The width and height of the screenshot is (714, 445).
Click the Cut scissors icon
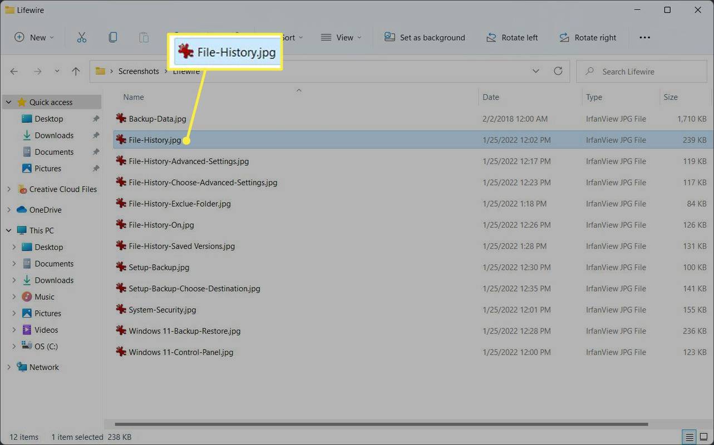pos(82,37)
